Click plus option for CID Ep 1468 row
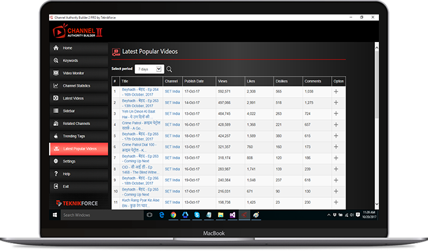 pyautogui.click(x=336, y=169)
